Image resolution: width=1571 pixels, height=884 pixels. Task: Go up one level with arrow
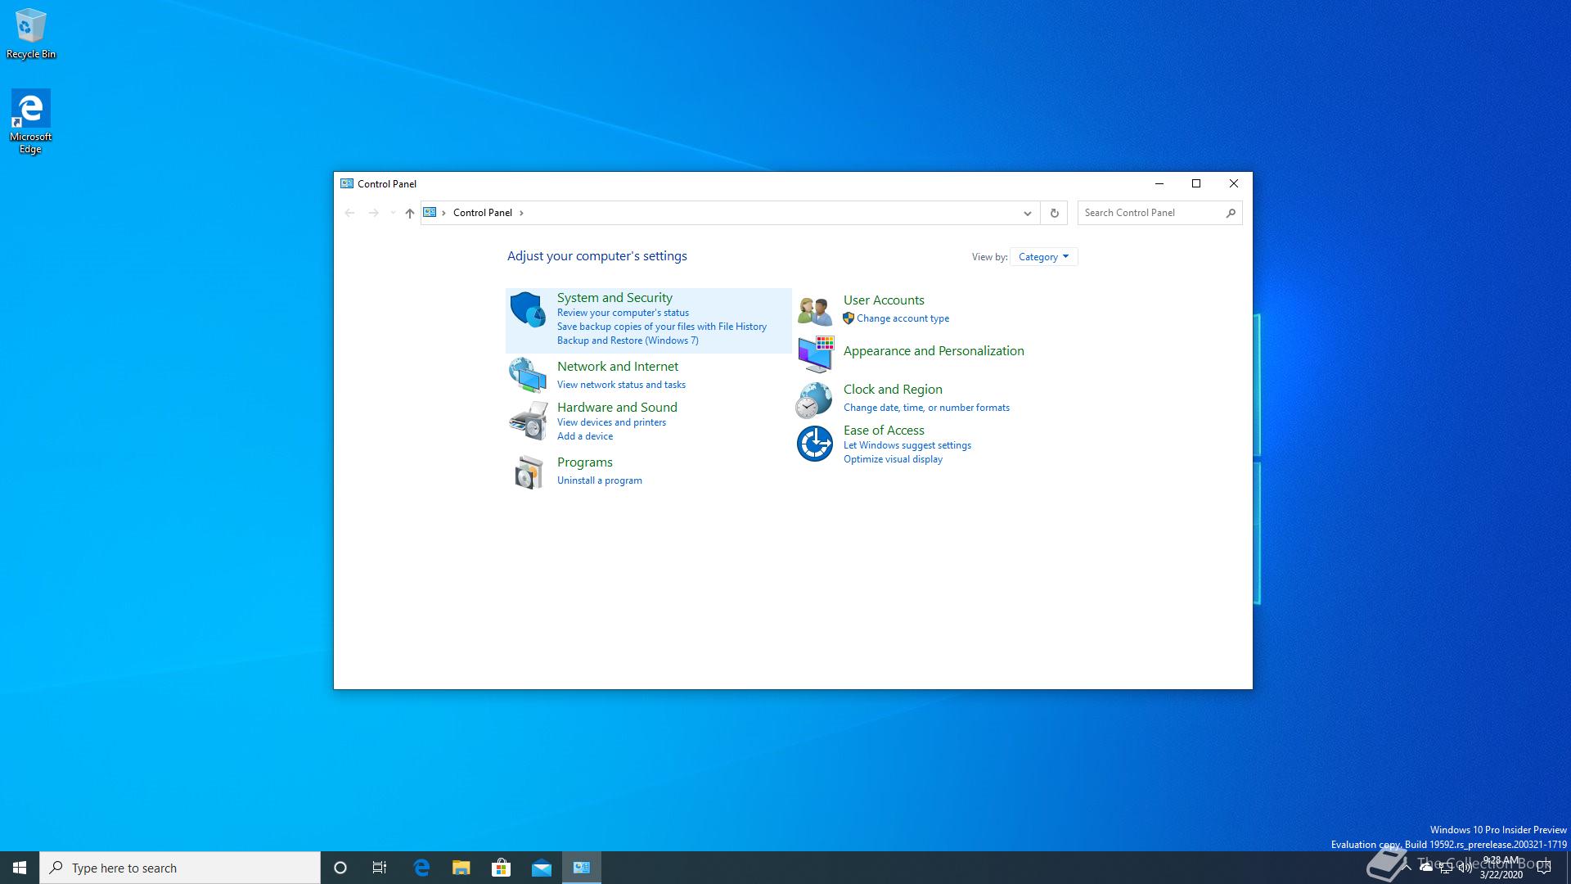(x=410, y=213)
